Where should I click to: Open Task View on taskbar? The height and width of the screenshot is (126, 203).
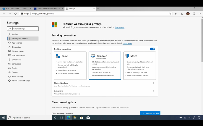pyautogui.click(x=62, y=118)
